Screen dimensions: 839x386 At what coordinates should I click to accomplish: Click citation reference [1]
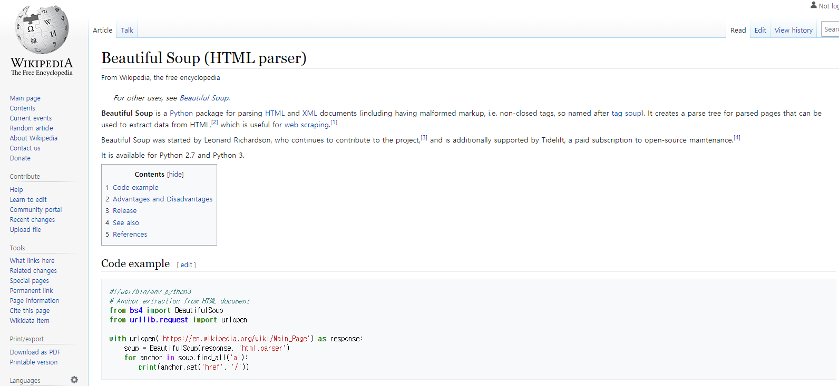point(334,122)
